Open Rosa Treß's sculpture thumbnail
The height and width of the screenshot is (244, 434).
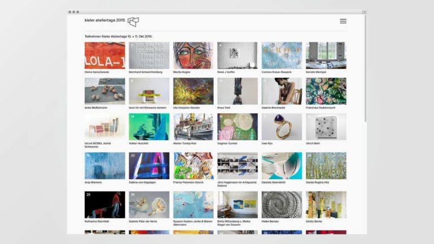pyautogui.click(x=237, y=91)
